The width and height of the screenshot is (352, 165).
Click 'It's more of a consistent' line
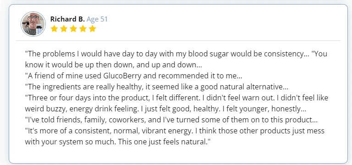click(x=175, y=131)
